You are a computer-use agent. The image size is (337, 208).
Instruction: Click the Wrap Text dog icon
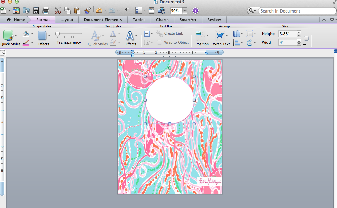pyautogui.click(x=220, y=36)
